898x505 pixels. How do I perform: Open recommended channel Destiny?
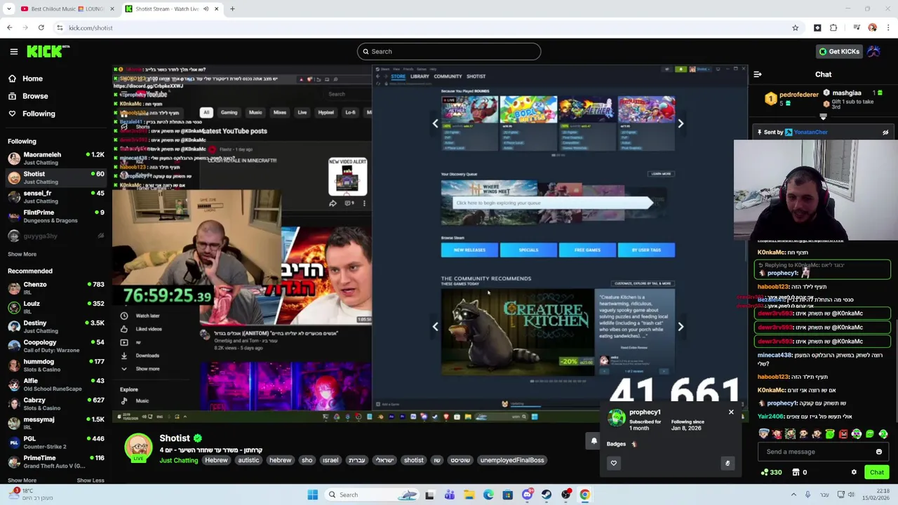coord(55,327)
